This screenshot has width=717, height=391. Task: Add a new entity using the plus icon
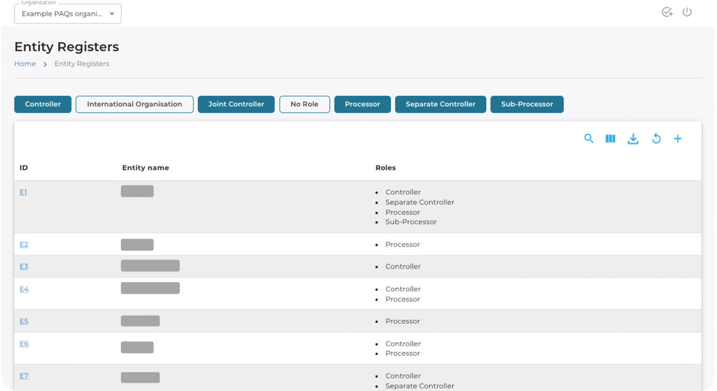click(678, 139)
